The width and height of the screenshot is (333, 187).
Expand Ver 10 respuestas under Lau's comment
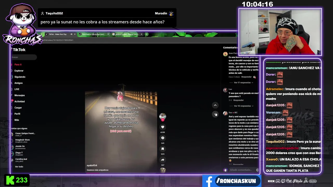pyautogui.click(x=244, y=106)
